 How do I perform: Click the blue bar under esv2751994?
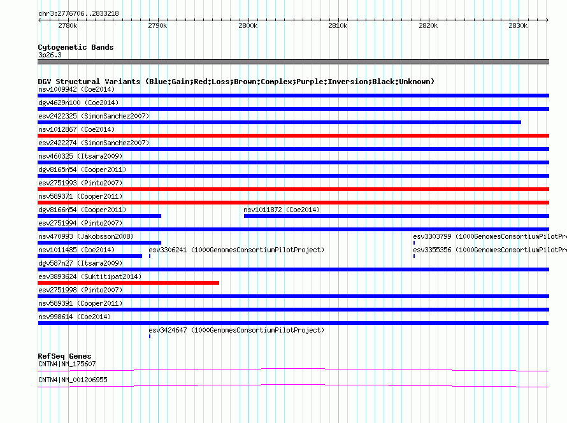click(293, 229)
